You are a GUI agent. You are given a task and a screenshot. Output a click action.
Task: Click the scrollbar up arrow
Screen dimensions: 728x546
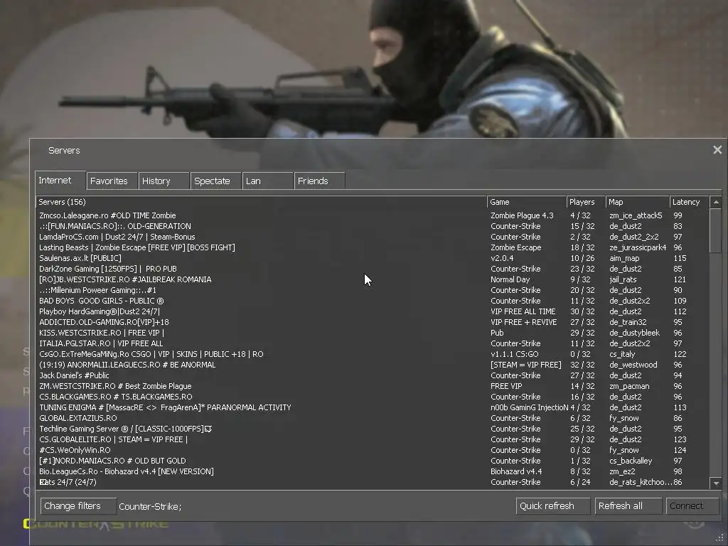coord(716,202)
